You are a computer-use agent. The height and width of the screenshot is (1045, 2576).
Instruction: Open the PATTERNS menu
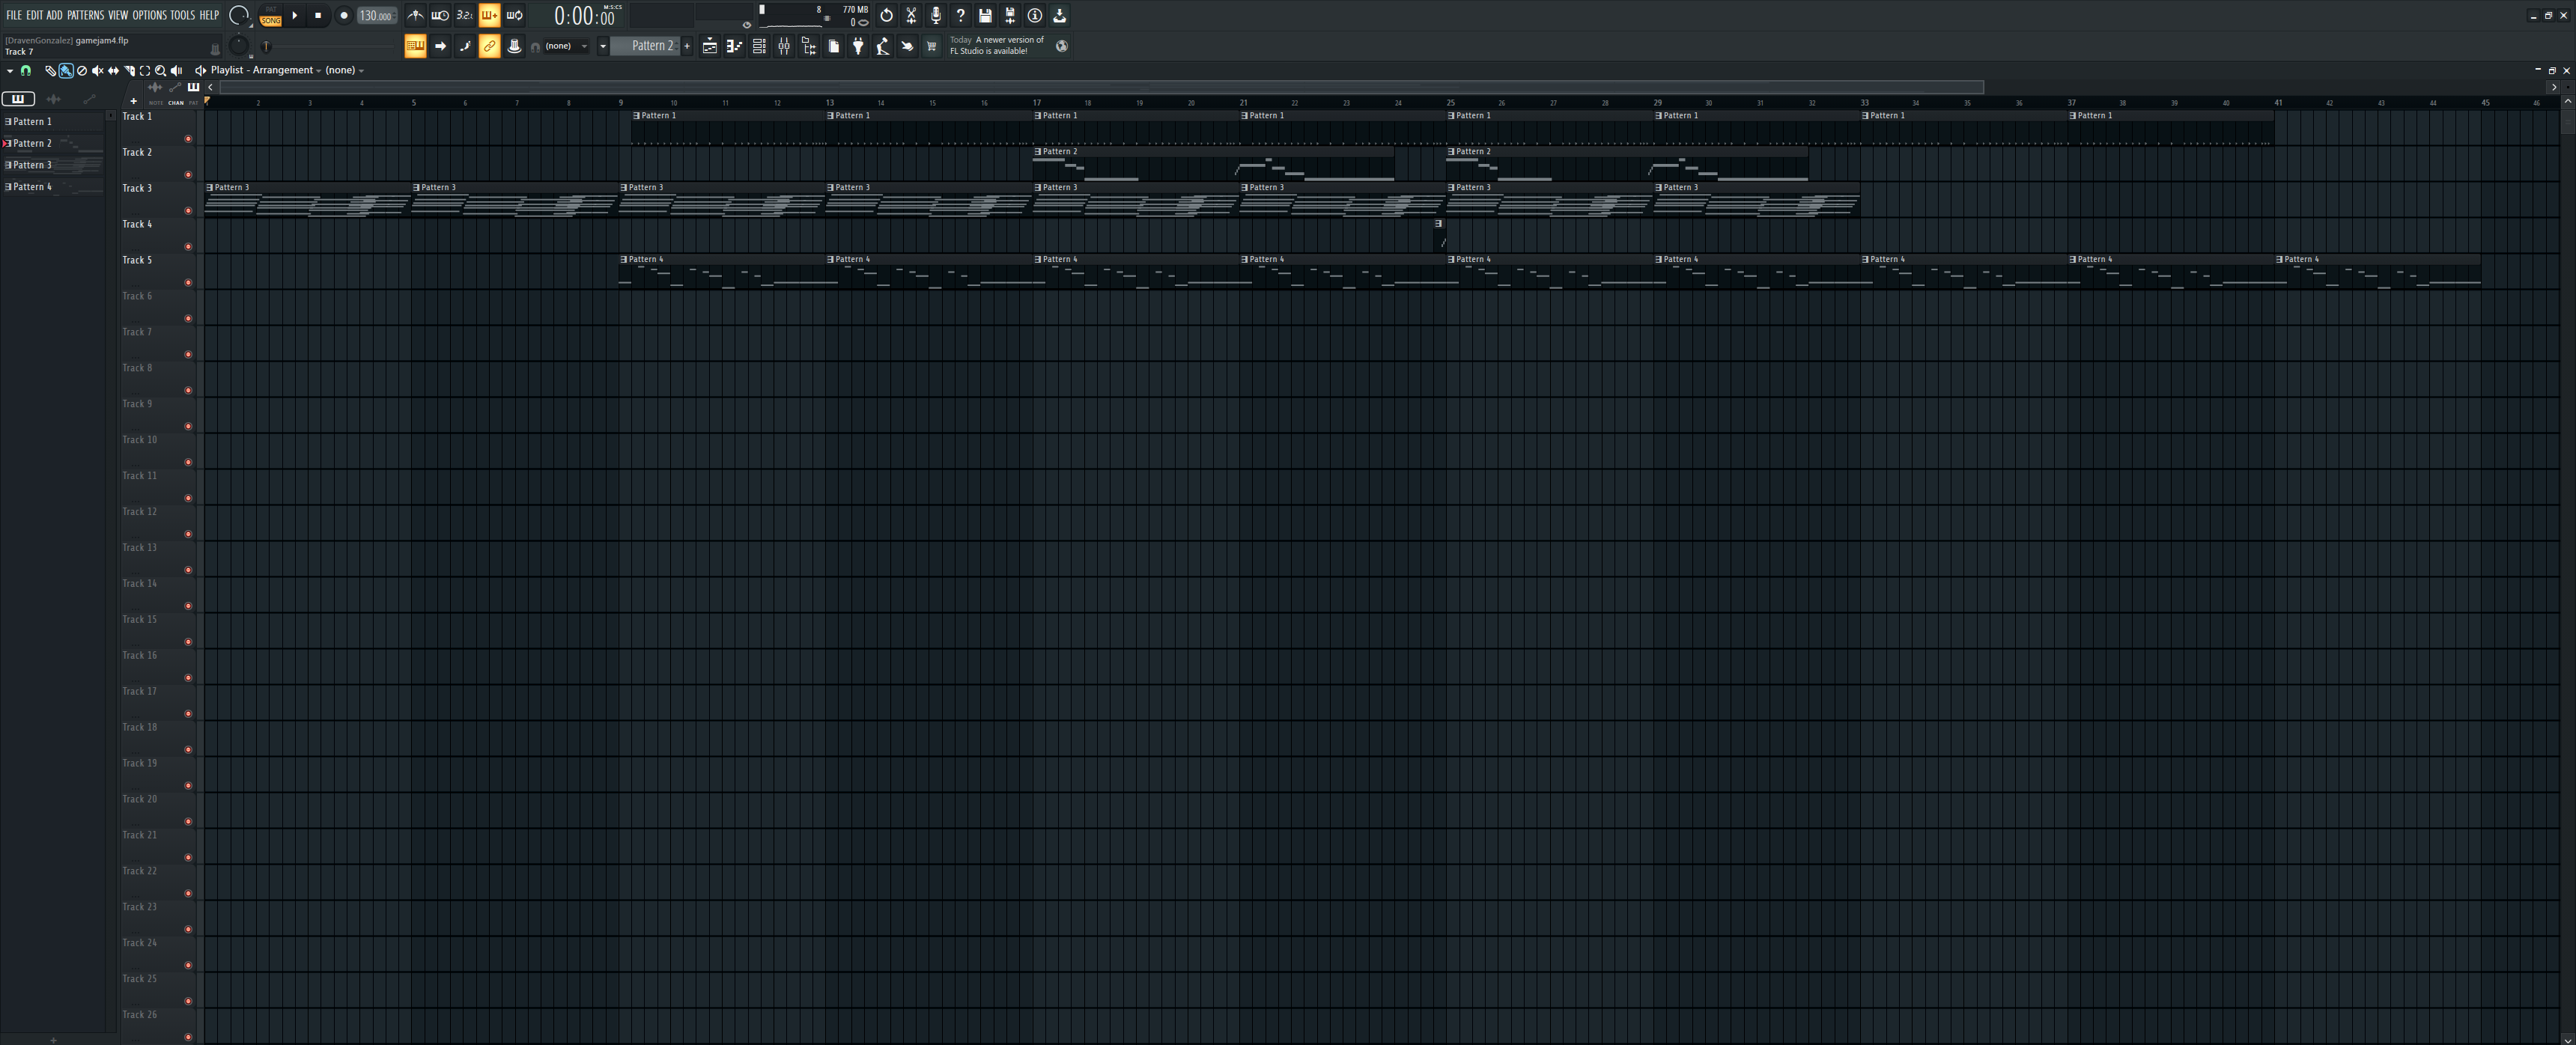click(85, 15)
